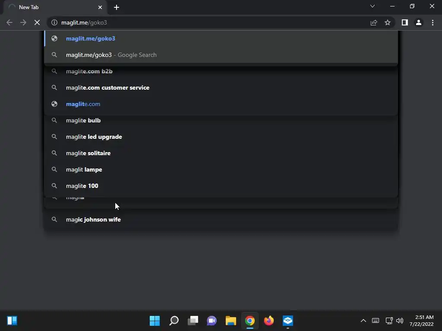Open Windows Sandbox taskbar app
The width and height of the screenshot is (442, 331).
[288, 321]
